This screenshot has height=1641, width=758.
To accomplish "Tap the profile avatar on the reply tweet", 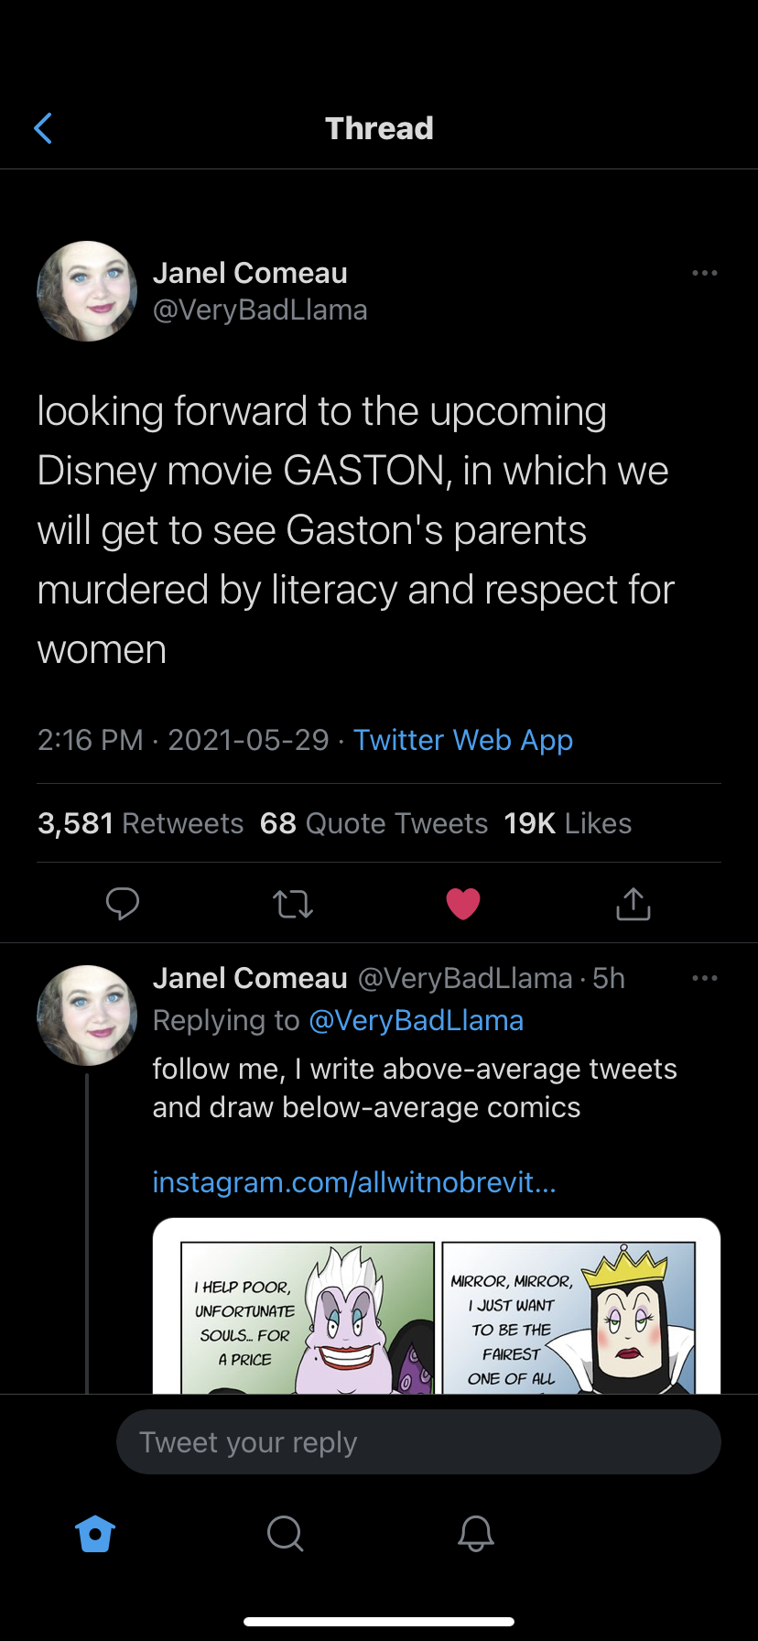I will coord(87,1015).
